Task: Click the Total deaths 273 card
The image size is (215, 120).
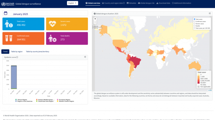Action: [x=67, y=38]
